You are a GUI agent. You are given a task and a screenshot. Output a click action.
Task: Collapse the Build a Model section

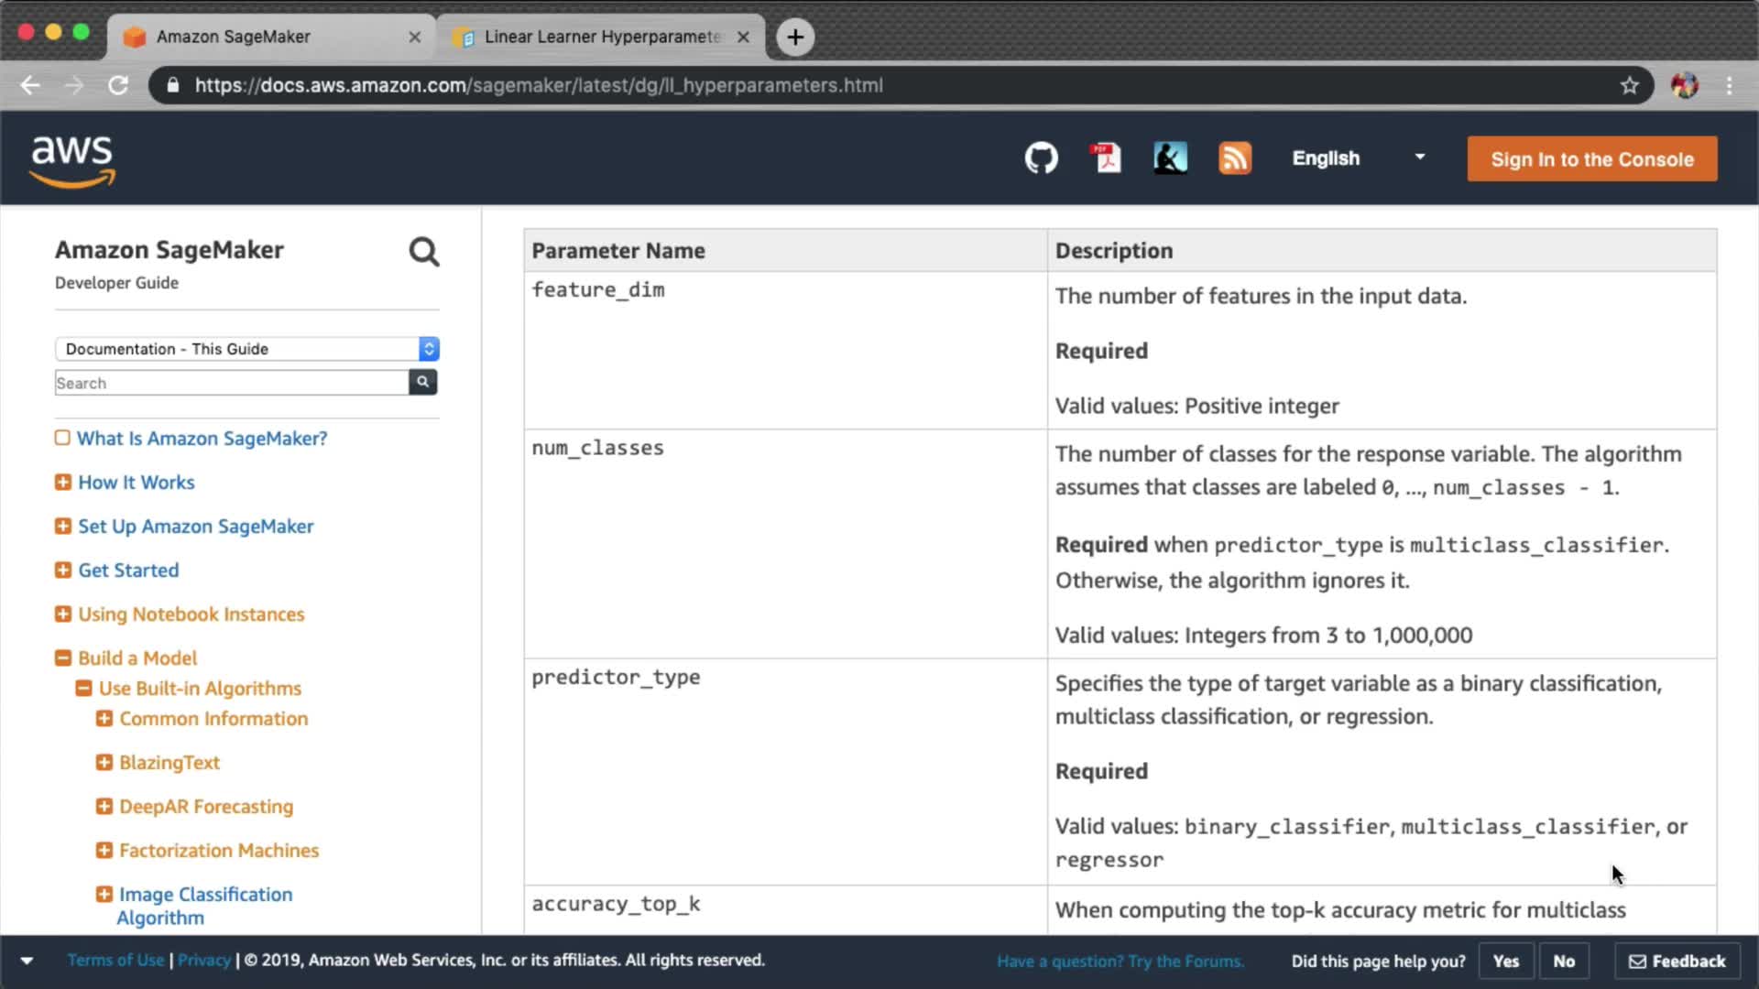[x=62, y=658]
